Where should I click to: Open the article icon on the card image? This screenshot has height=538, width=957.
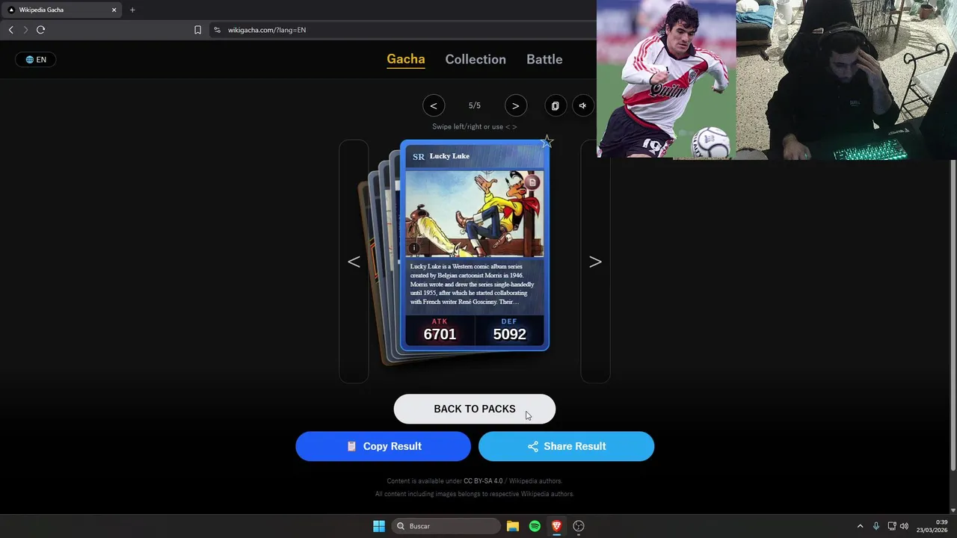(x=532, y=182)
